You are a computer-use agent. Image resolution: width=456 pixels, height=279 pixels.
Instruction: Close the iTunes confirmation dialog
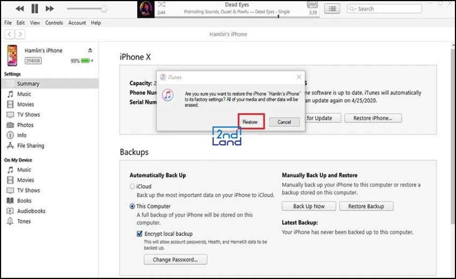(299, 77)
